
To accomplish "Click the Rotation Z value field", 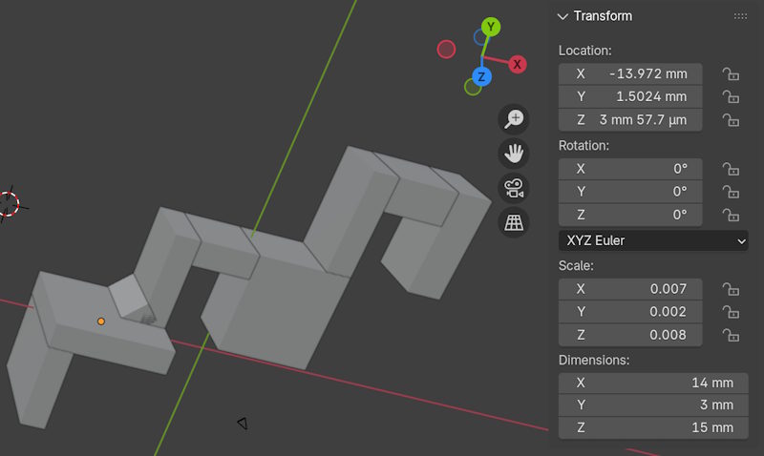I will point(630,215).
